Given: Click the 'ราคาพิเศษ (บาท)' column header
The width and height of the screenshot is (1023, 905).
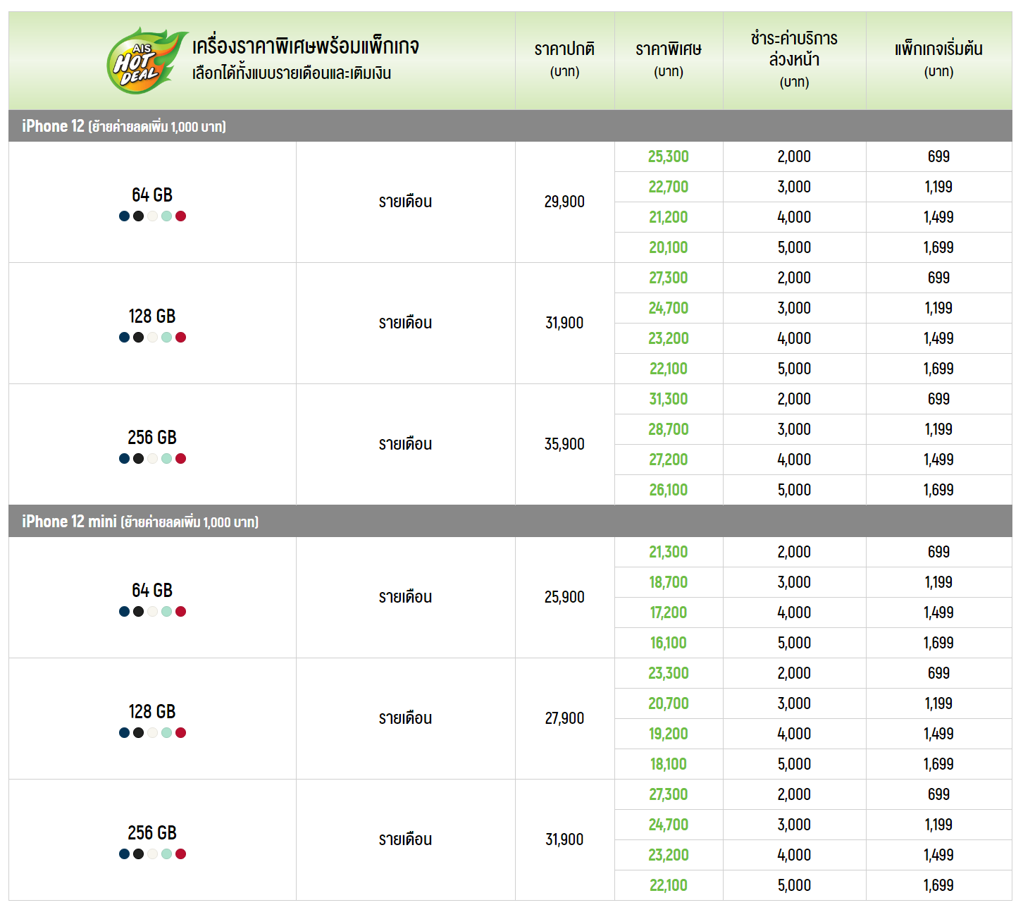Looking at the screenshot, I should click(x=669, y=60).
